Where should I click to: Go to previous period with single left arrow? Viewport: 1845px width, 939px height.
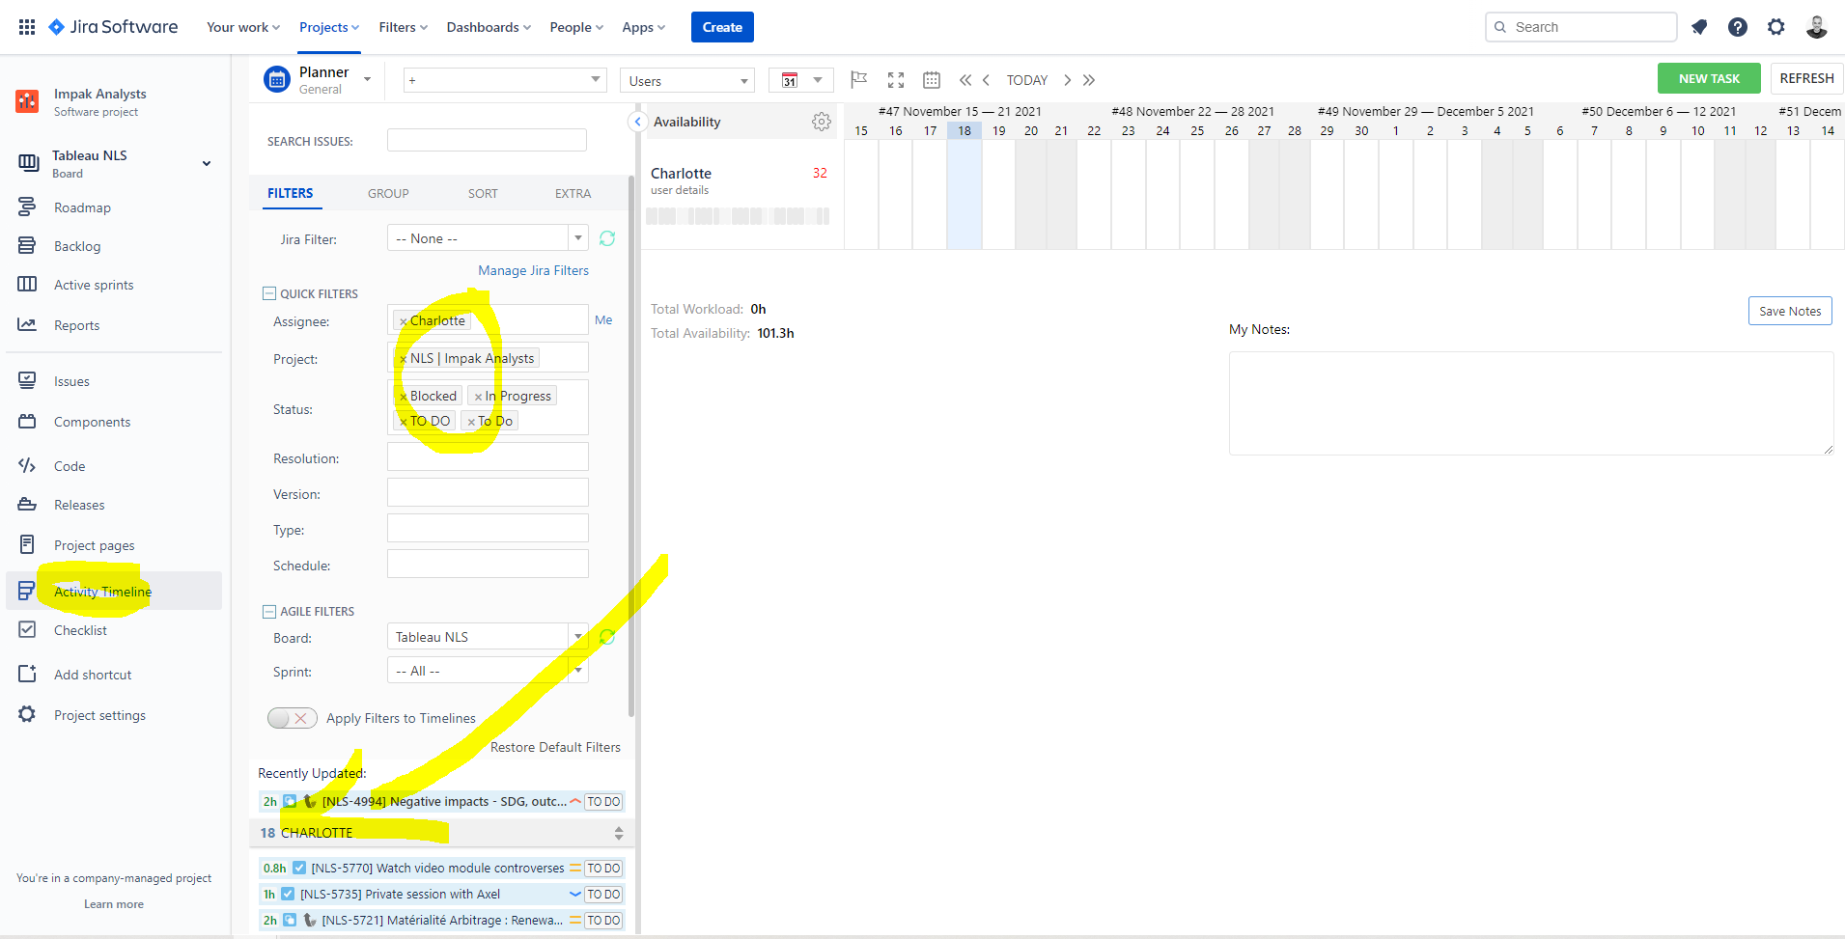click(986, 80)
